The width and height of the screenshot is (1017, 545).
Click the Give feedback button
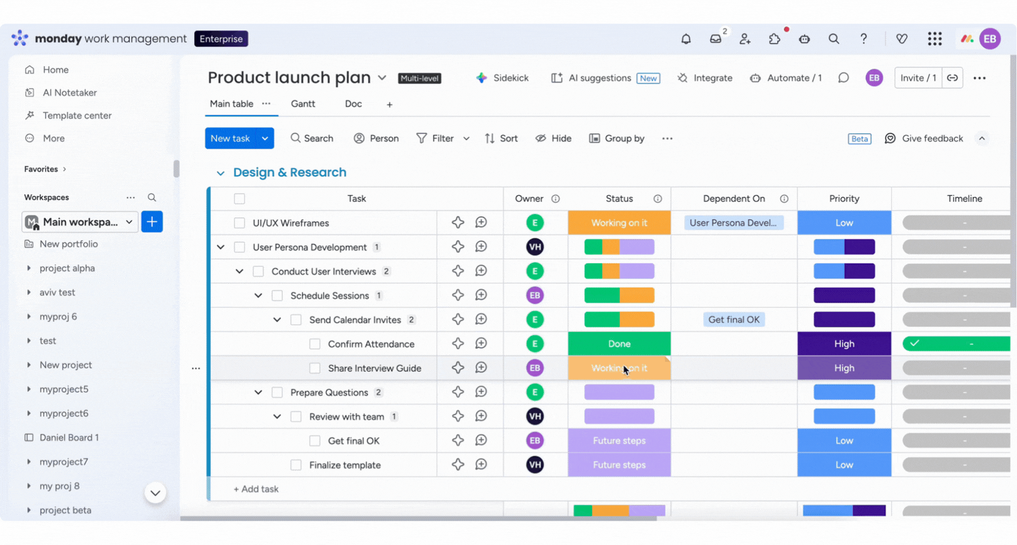tap(924, 139)
